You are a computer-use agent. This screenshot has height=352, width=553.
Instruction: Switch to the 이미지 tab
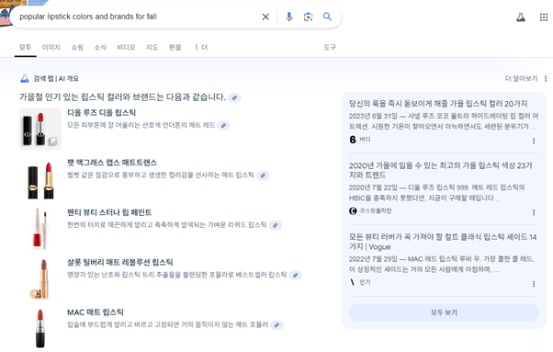click(51, 47)
